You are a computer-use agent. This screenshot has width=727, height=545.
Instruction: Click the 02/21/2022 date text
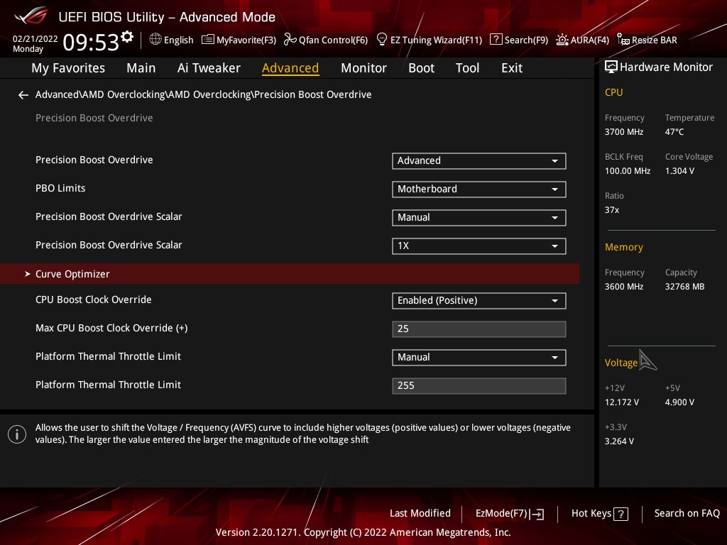[35, 38]
